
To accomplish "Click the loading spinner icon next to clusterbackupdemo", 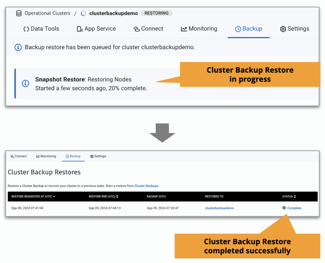I will pyautogui.click(x=83, y=13).
